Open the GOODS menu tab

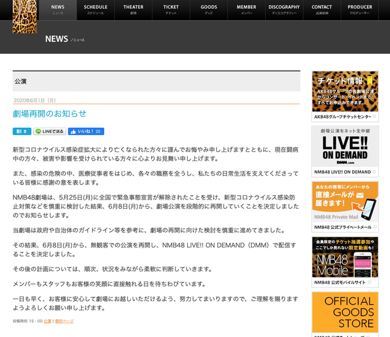click(209, 10)
